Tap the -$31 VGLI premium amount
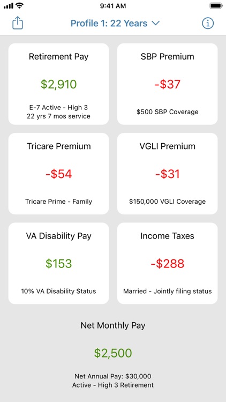 (167, 174)
